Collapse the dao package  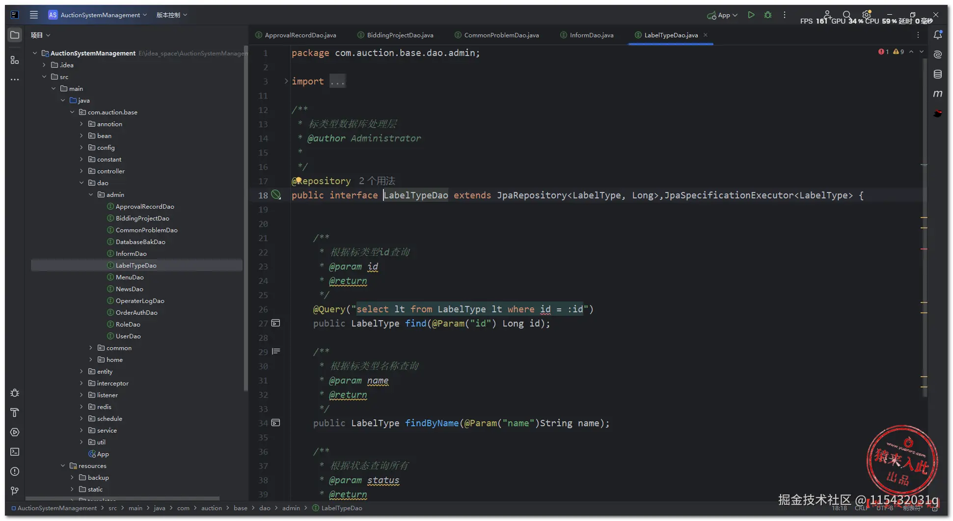point(82,183)
